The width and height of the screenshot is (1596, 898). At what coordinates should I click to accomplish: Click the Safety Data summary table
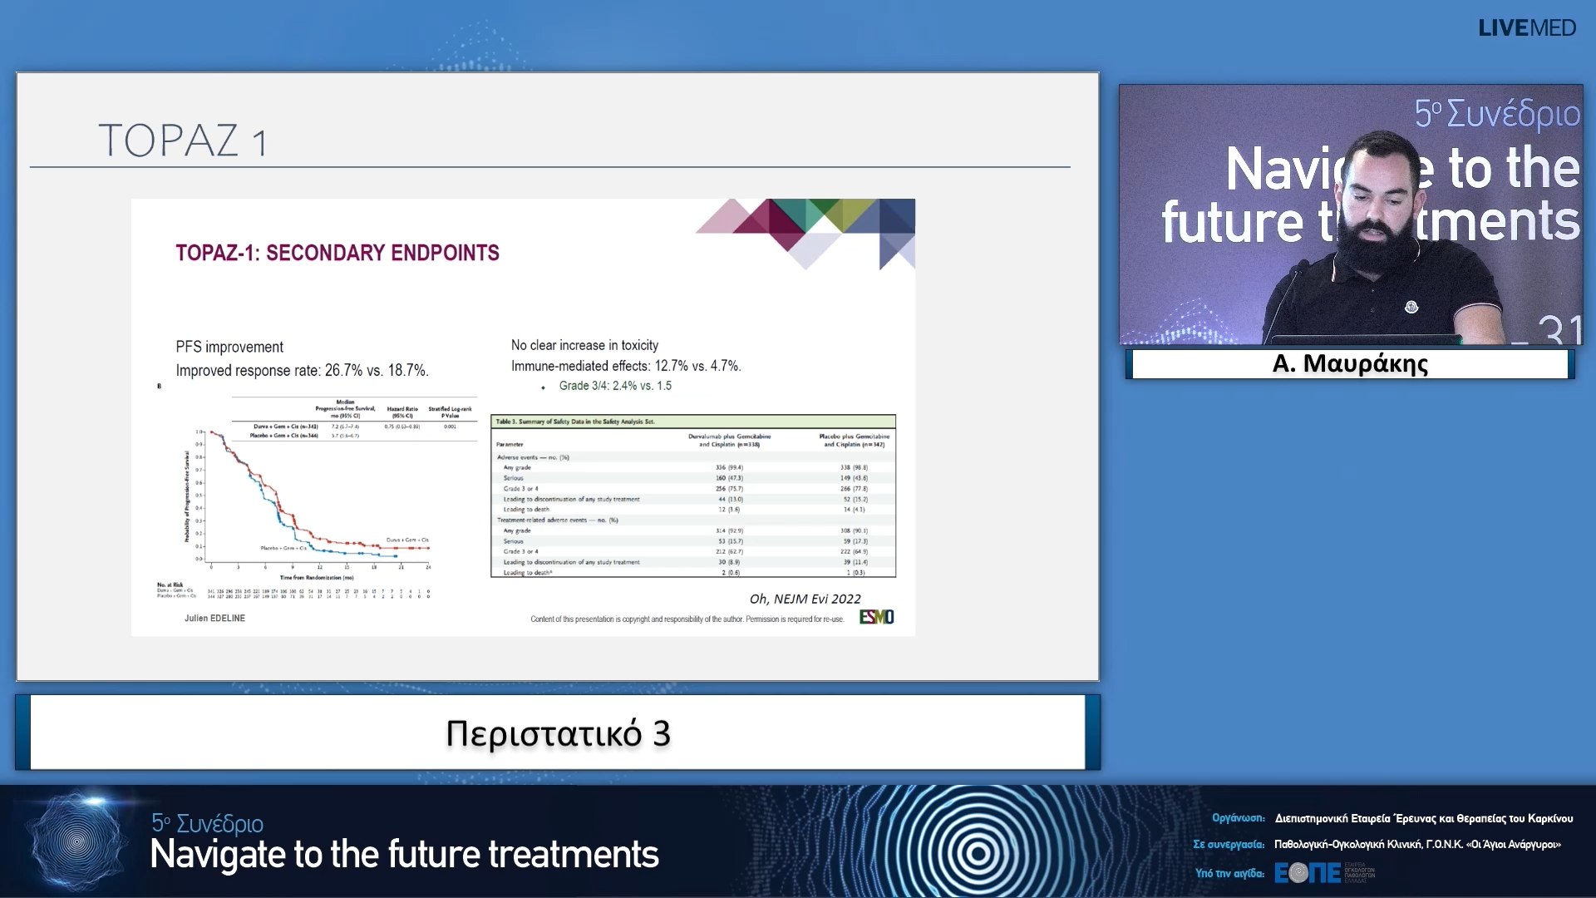(692, 496)
